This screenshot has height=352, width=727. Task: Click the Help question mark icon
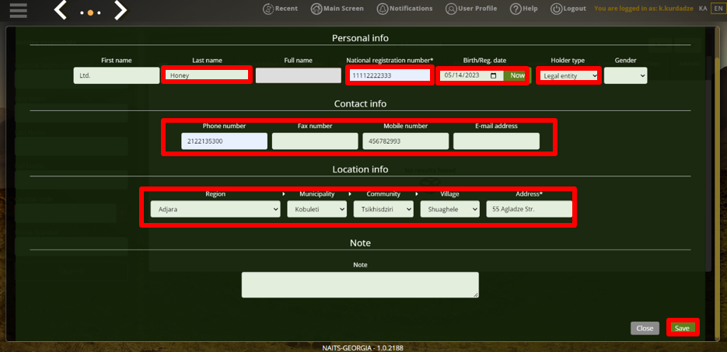coord(515,9)
